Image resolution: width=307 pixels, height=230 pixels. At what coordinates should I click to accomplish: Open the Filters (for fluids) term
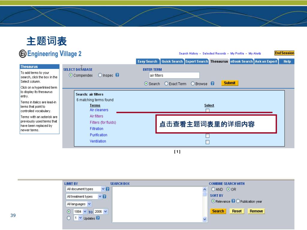point(103,122)
